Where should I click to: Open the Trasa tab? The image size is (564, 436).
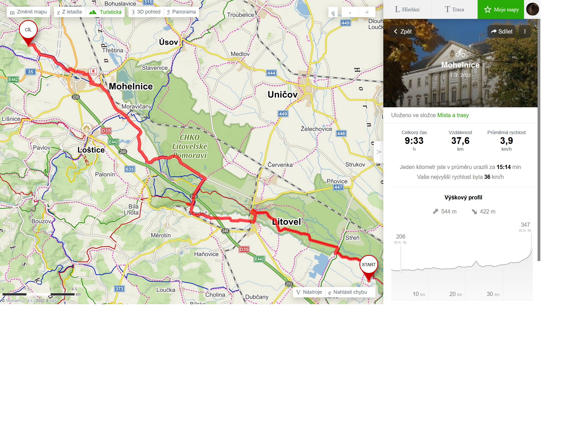coord(454,9)
